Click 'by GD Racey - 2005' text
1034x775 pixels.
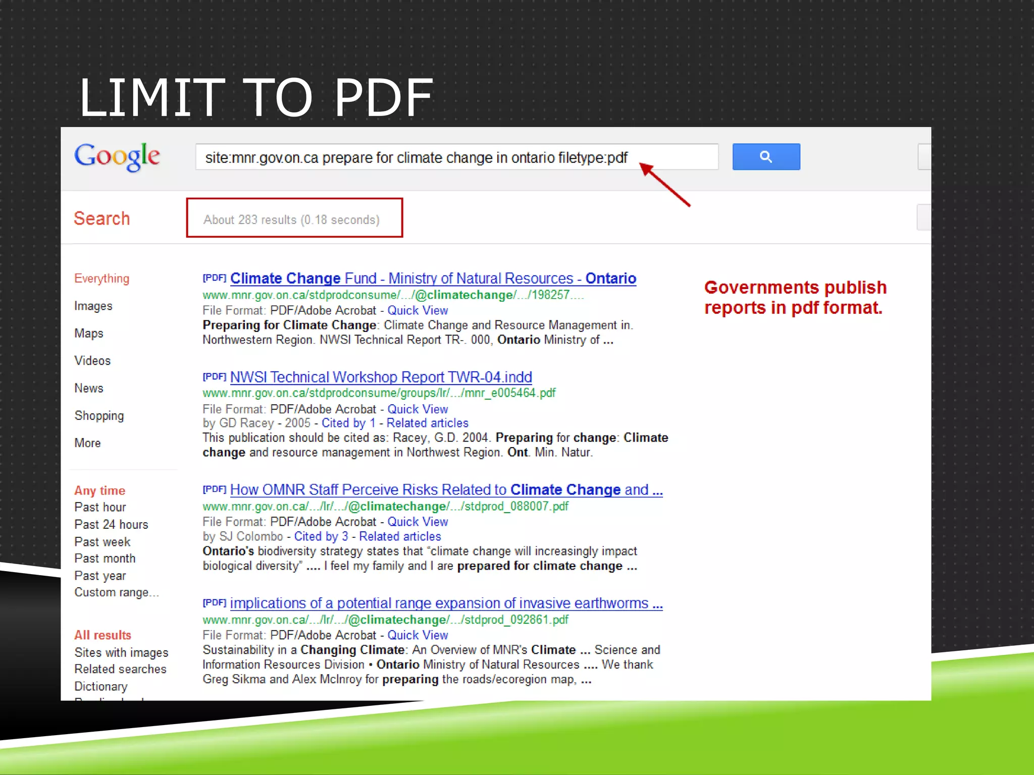(256, 423)
